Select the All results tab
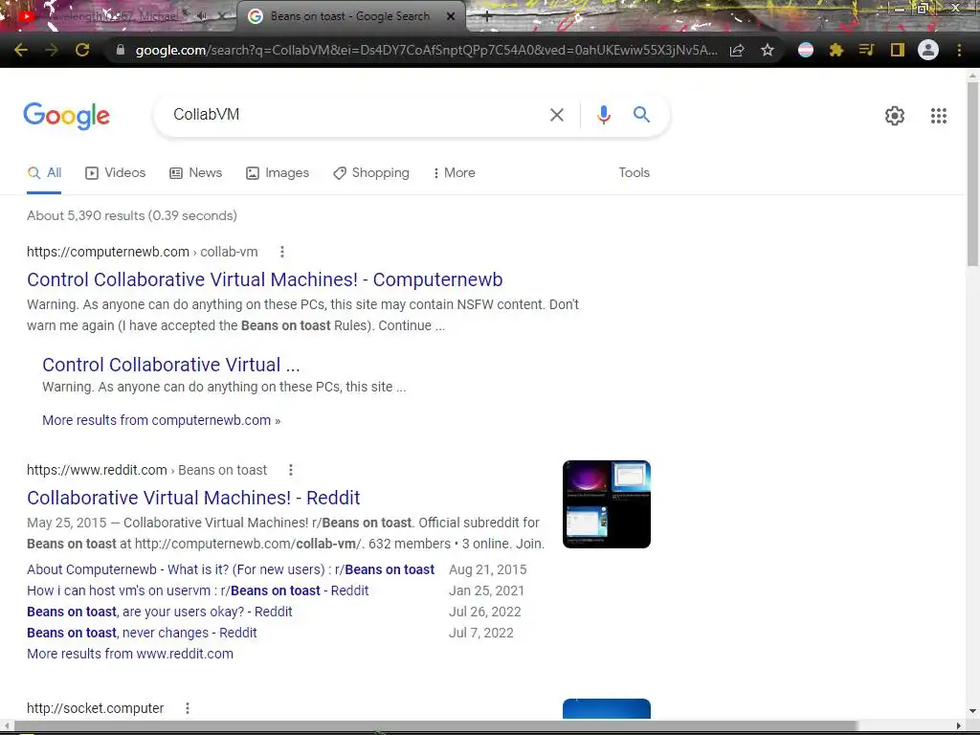Screen dimensions: 980x735 [44, 173]
